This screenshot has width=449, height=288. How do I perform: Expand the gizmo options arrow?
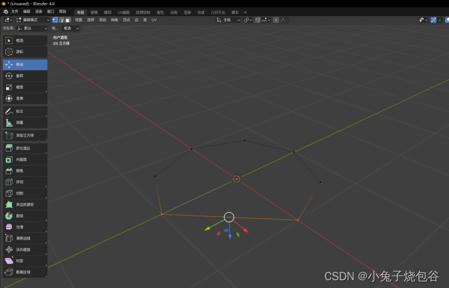439,20
